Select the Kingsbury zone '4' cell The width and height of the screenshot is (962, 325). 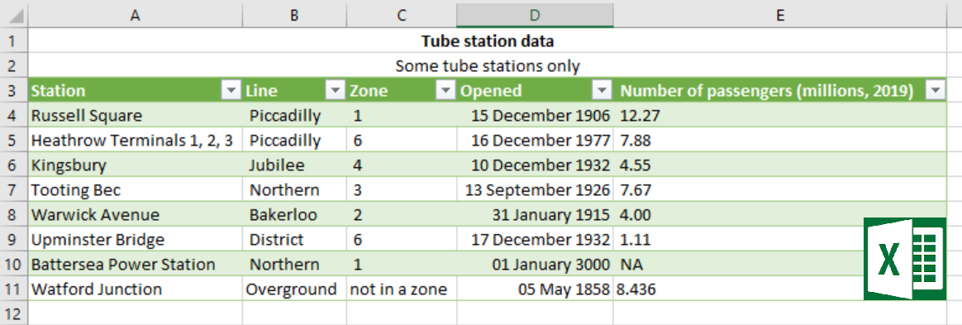401,165
